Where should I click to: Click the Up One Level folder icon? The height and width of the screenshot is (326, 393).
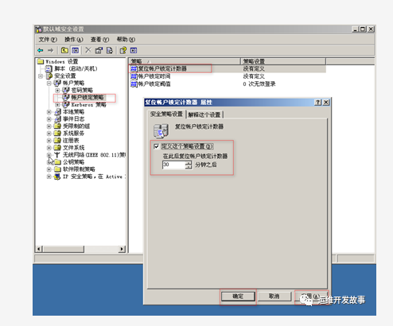click(x=64, y=50)
